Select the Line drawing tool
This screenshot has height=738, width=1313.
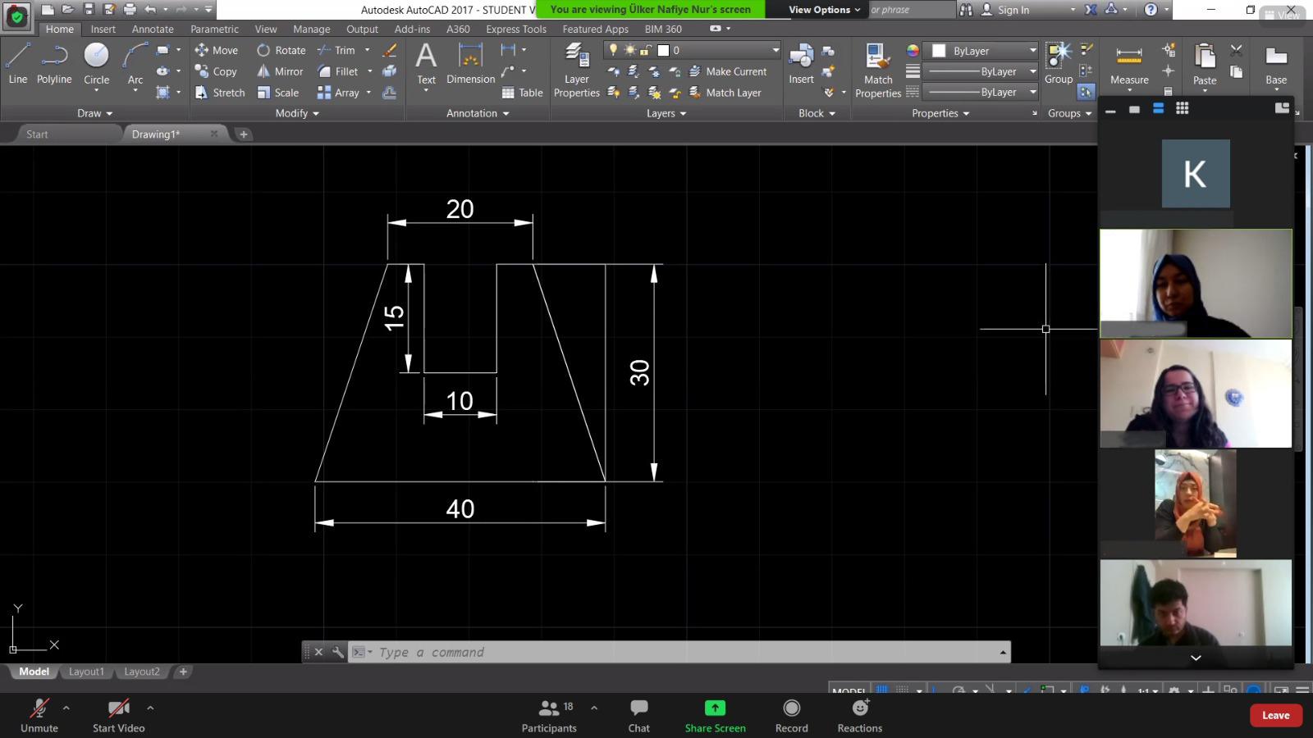click(18, 64)
